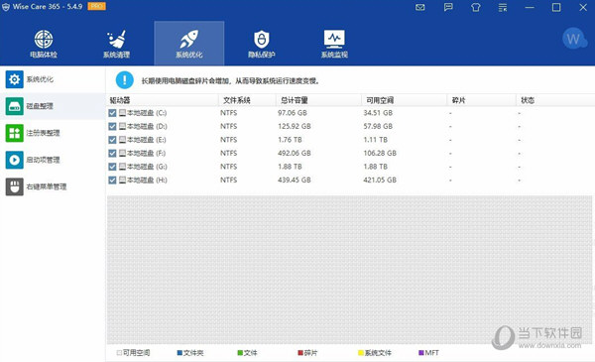The image size is (595, 362).
Task: Click the 106.28 GB free space cell
Action: point(380,154)
